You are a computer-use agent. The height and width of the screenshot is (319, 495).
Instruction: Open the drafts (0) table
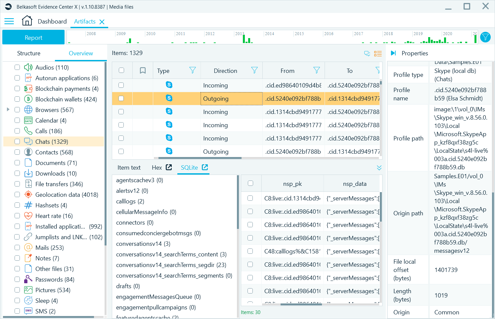128,286
